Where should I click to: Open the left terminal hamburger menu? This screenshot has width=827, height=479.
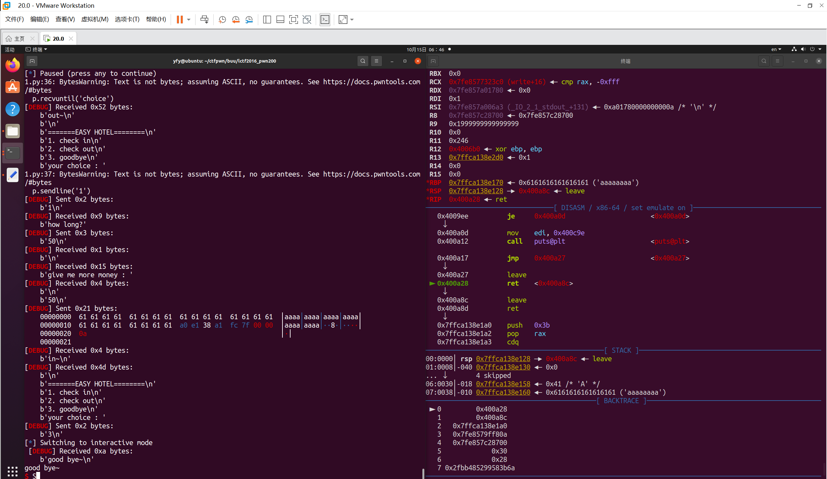click(x=376, y=61)
